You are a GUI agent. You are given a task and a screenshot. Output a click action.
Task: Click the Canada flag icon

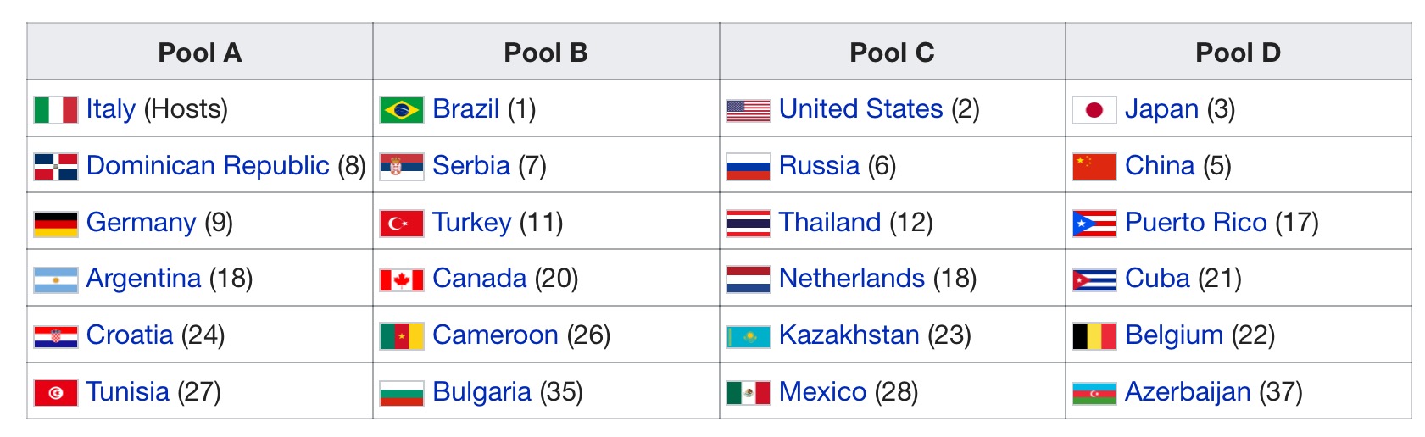(402, 279)
